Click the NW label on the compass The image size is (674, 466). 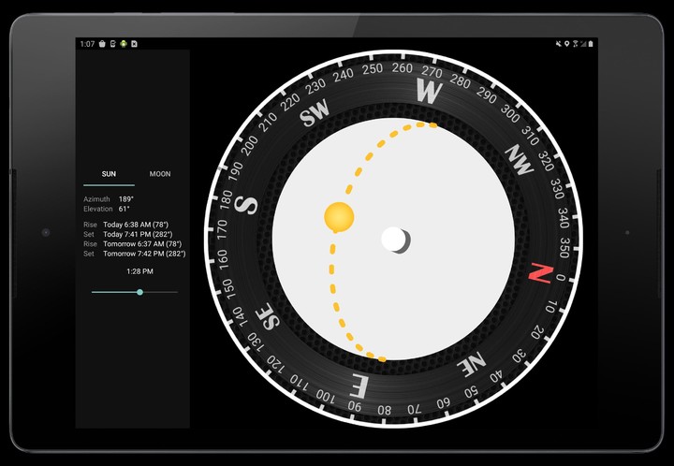520,159
